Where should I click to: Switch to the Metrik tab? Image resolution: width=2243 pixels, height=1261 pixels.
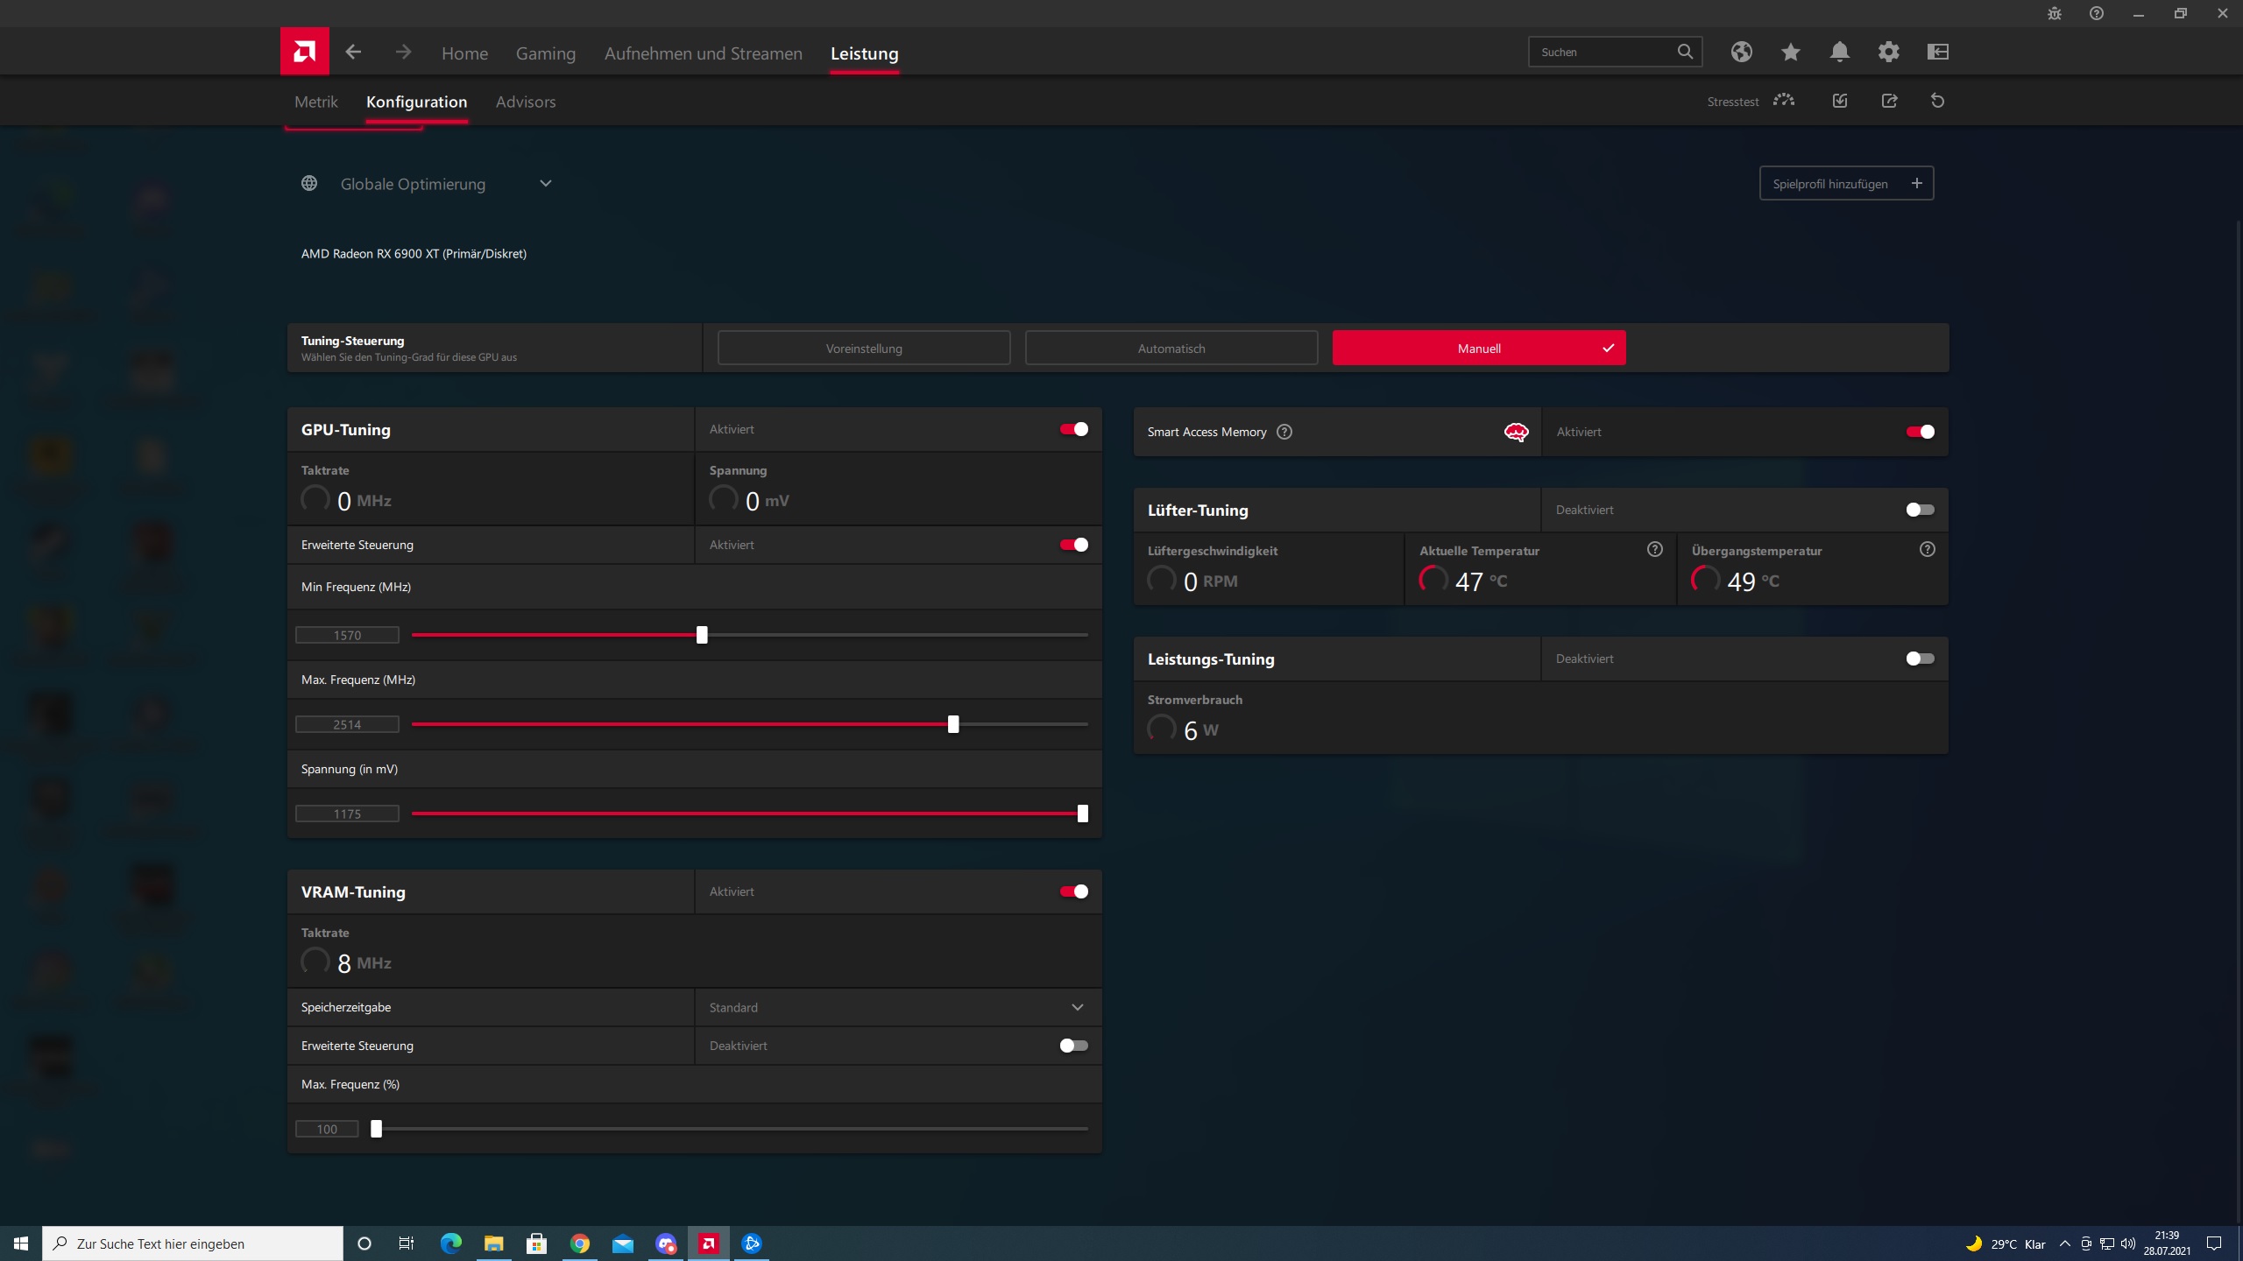click(x=315, y=102)
